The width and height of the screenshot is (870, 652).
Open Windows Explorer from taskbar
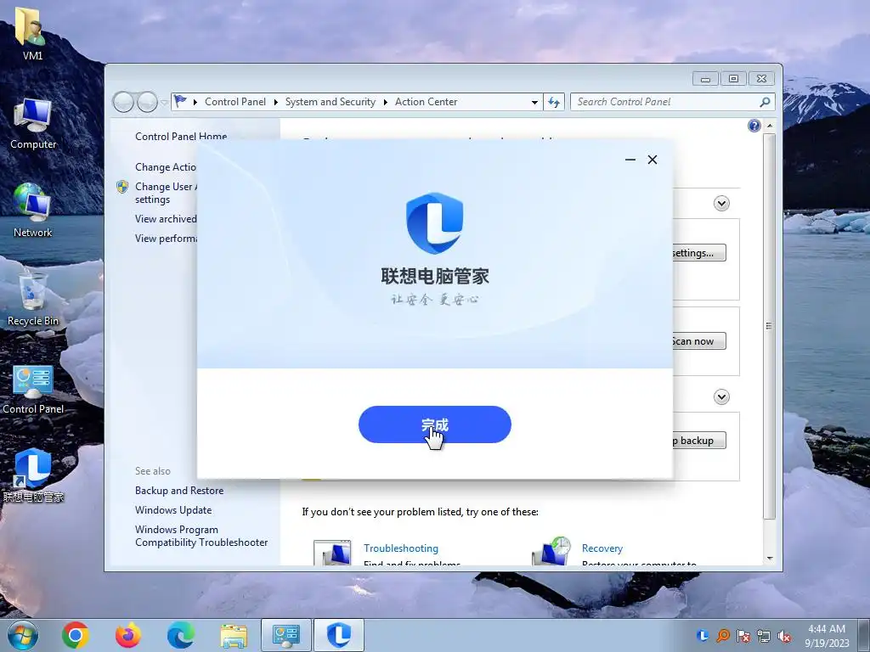(234, 635)
